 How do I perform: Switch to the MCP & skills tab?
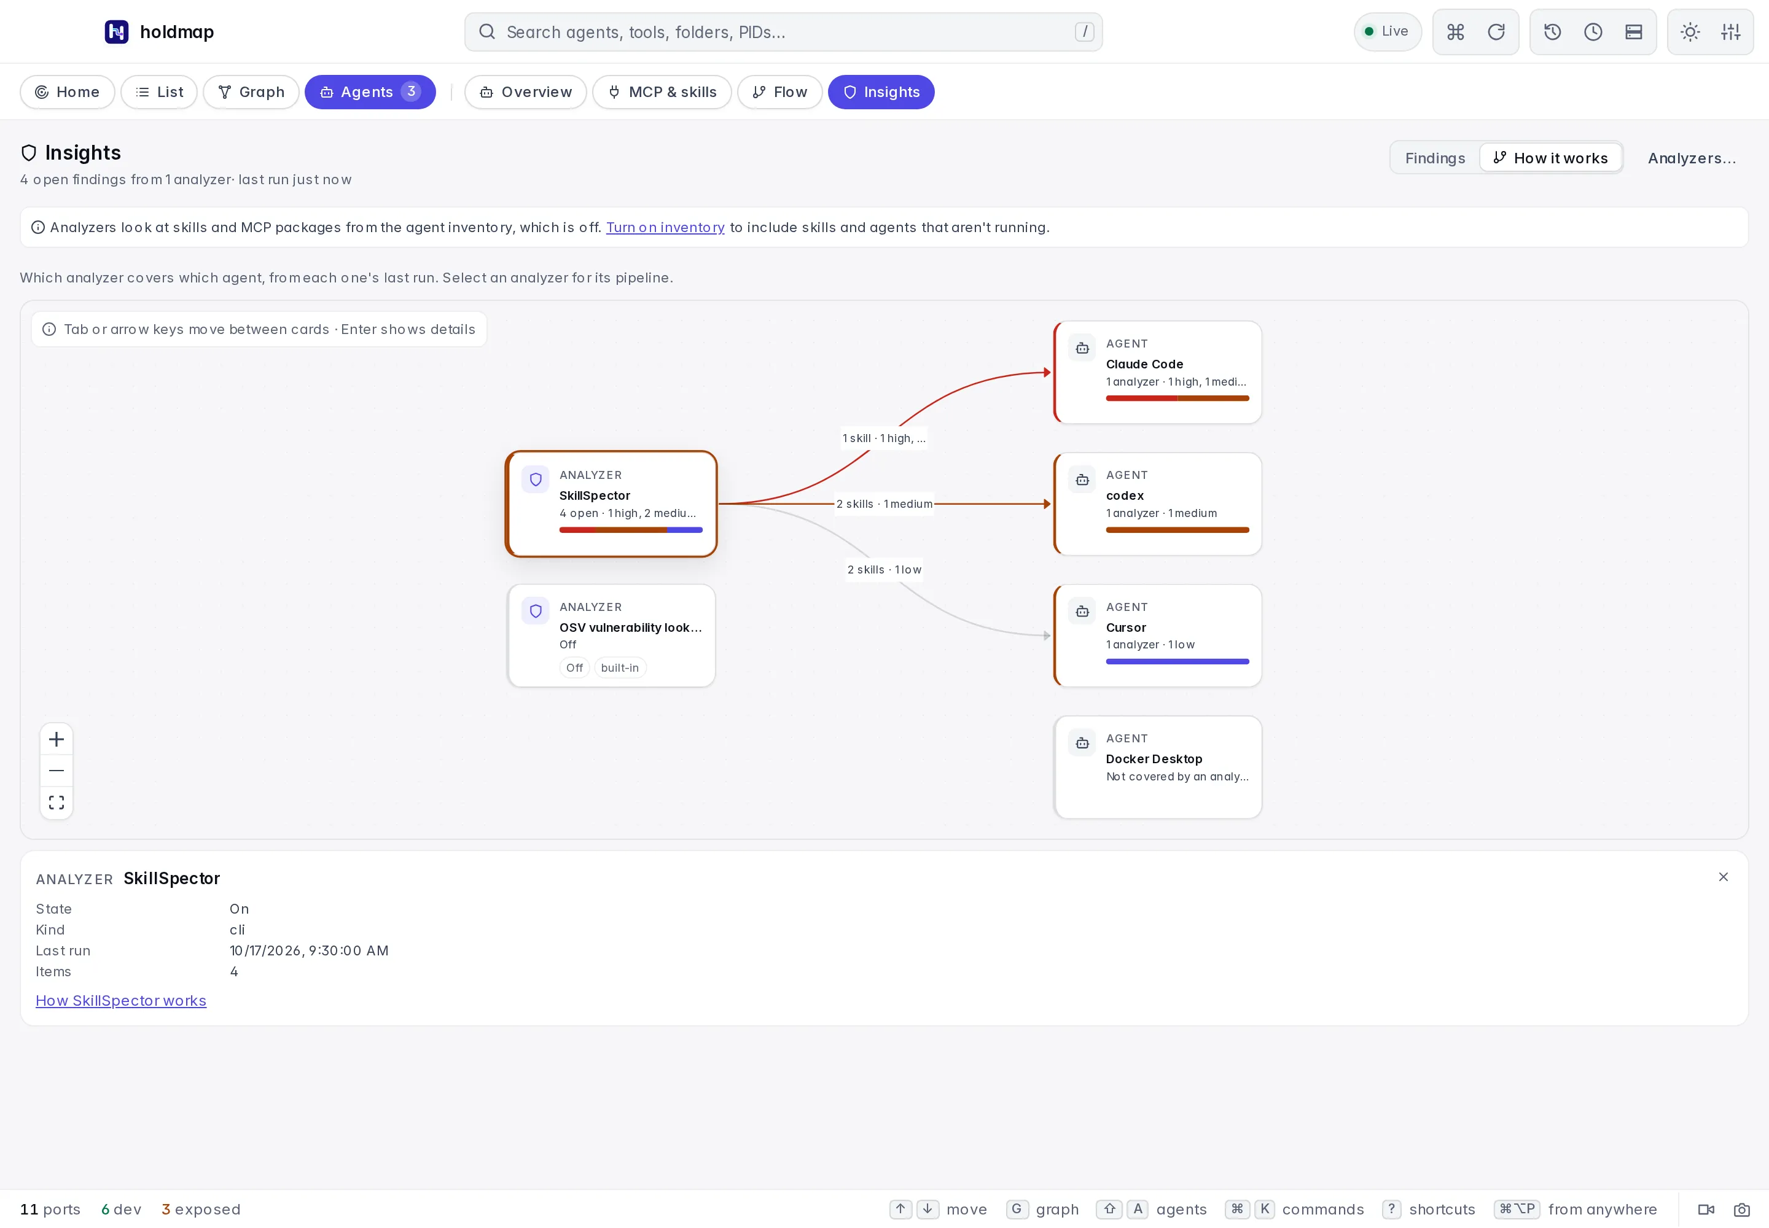662,92
